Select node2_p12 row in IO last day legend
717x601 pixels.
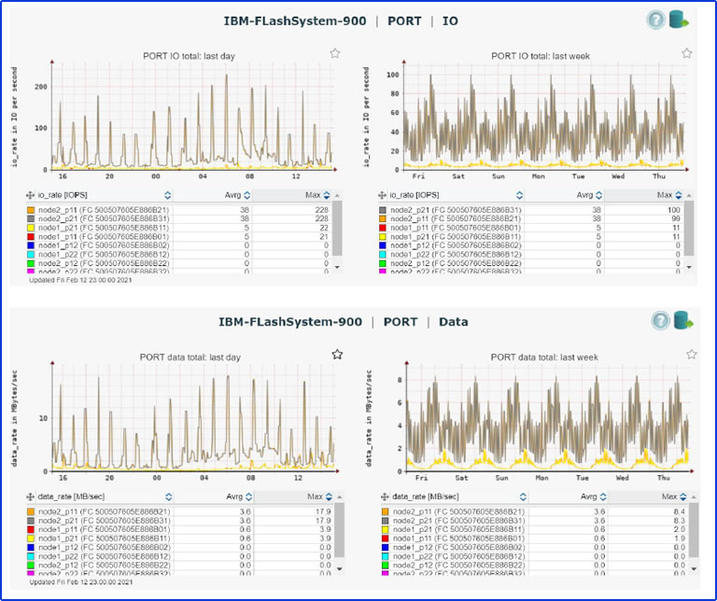[x=179, y=264]
